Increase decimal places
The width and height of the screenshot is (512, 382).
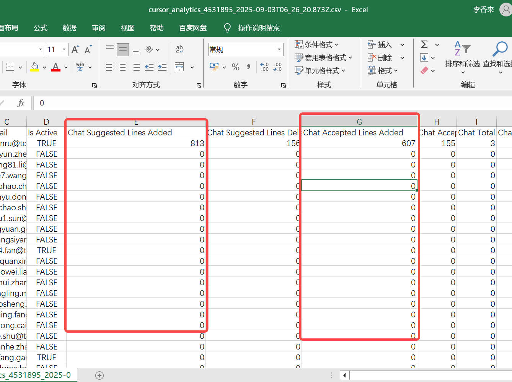click(264, 67)
